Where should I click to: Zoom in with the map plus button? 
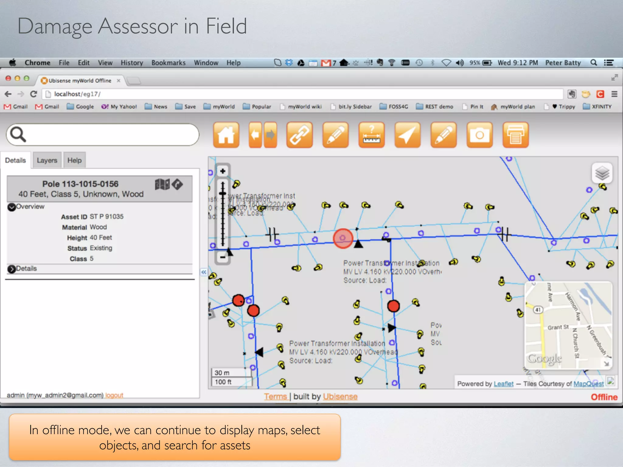coord(223,171)
